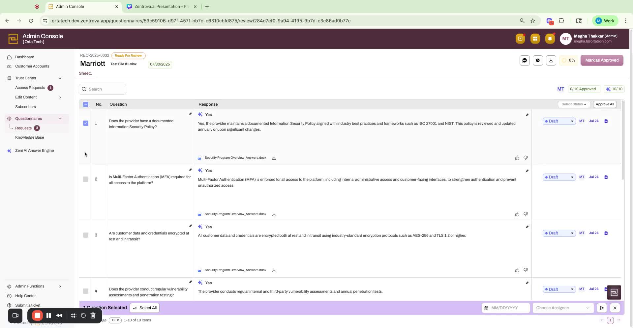Edit the response for question 2
633x328 pixels.
(527, 171)
